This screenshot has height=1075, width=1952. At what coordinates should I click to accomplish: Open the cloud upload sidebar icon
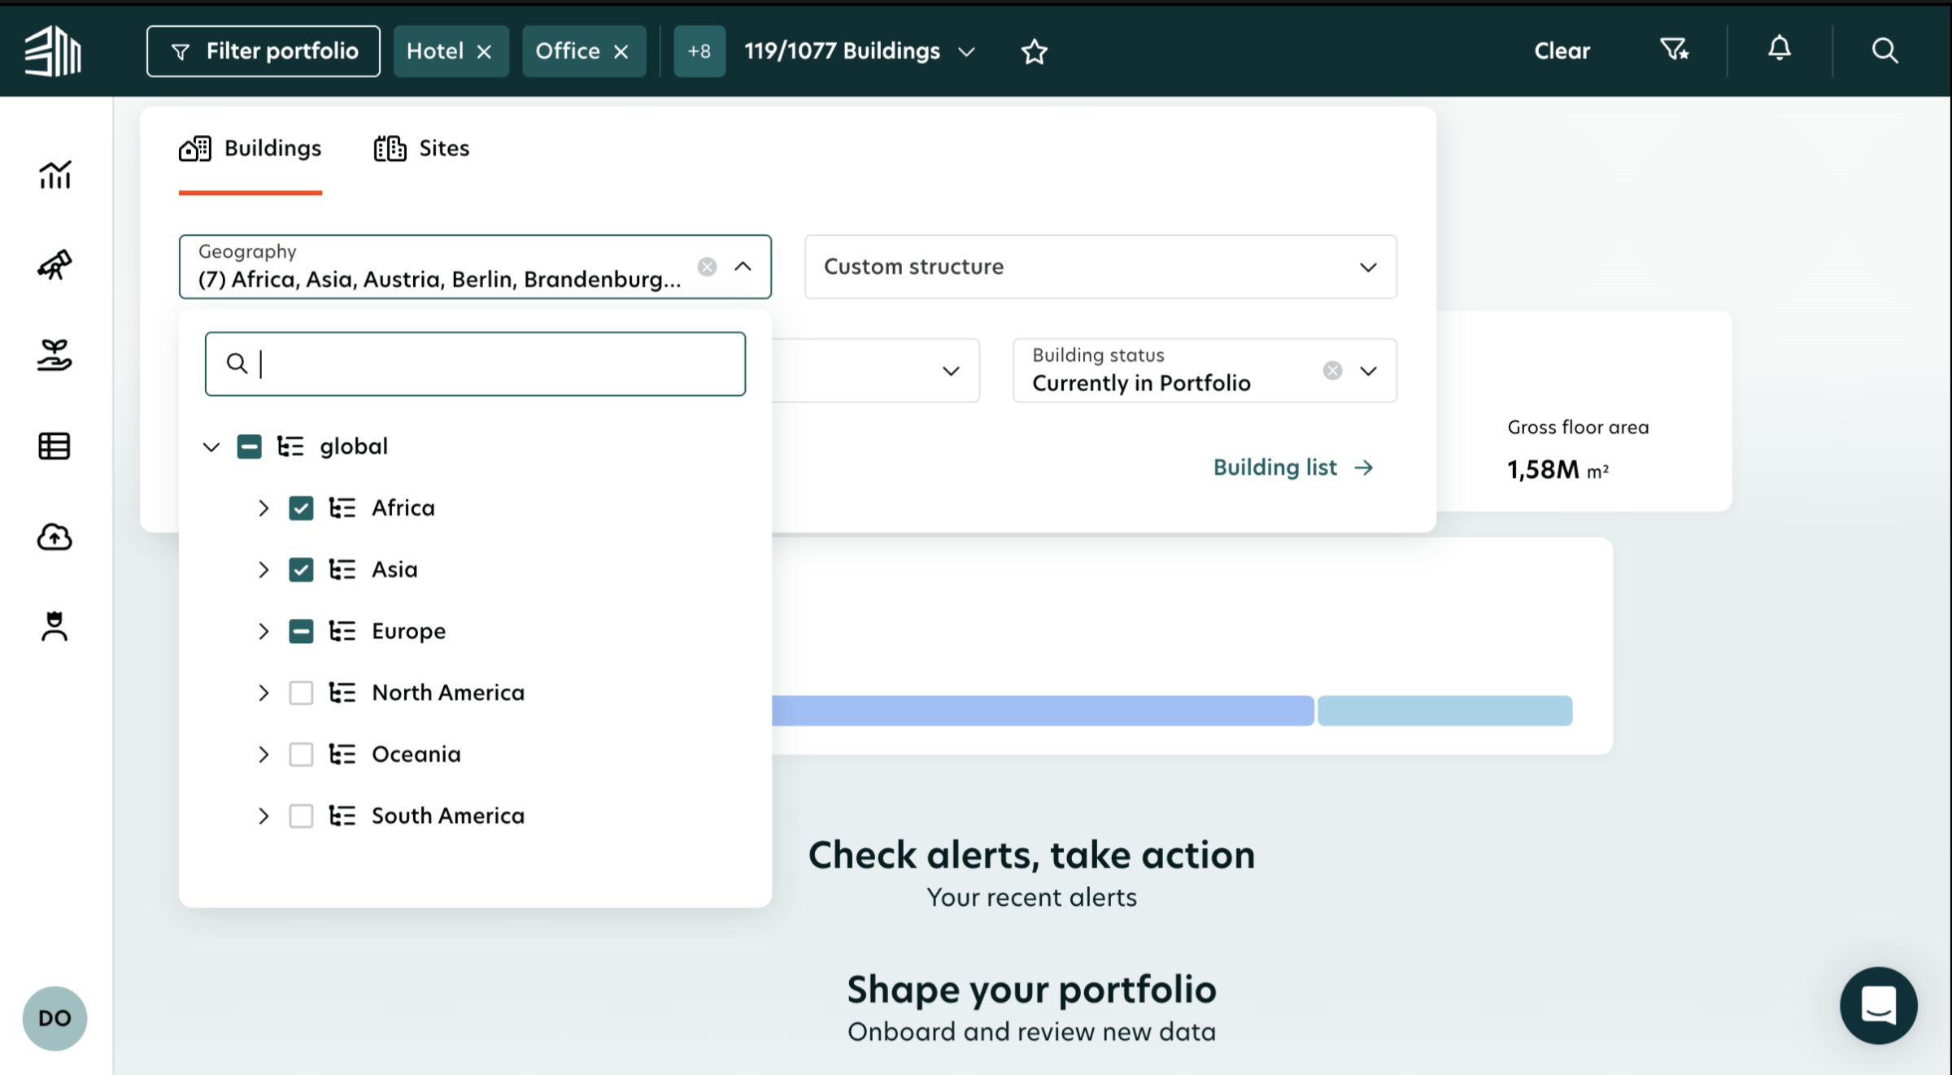(x=54, y=537)
